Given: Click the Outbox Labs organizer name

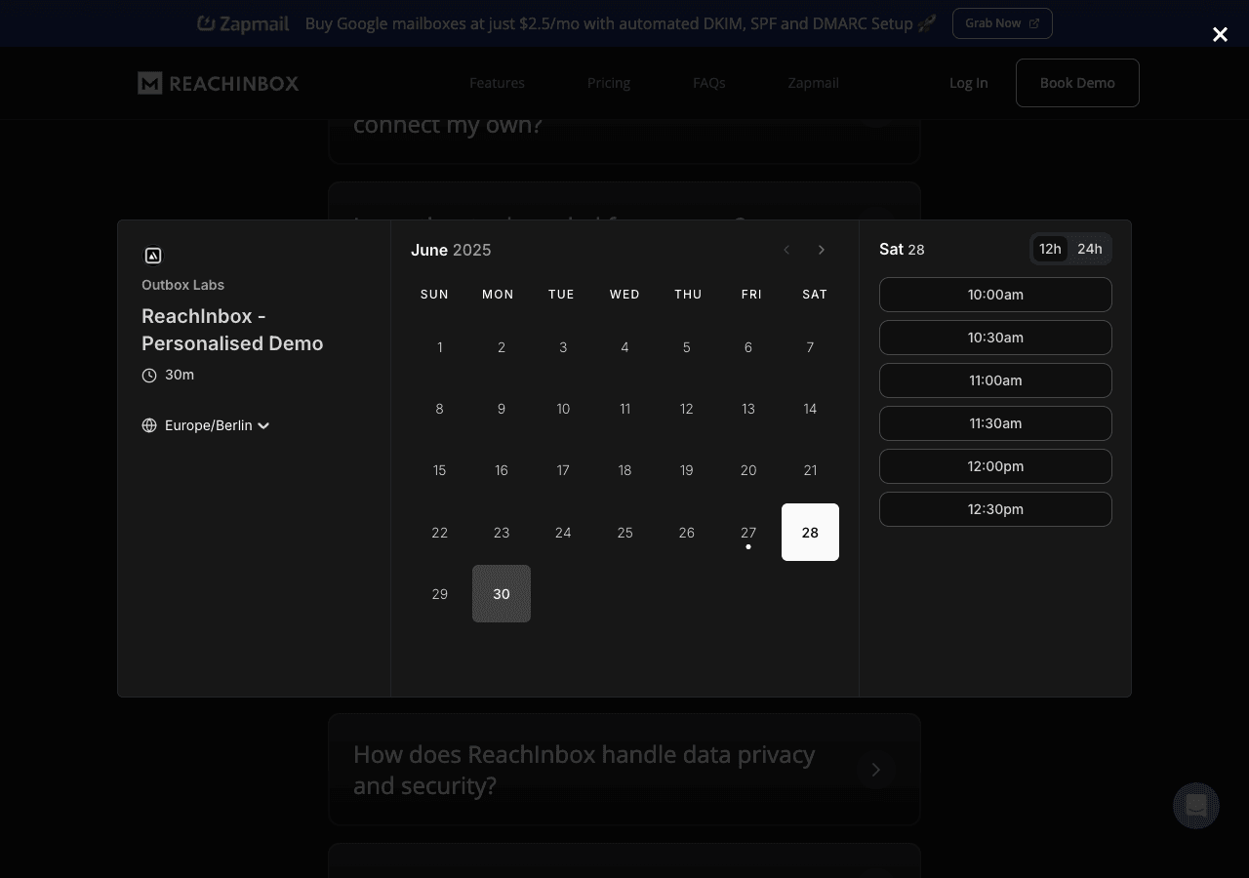Looking at the screenshot, I should [182, 285].
